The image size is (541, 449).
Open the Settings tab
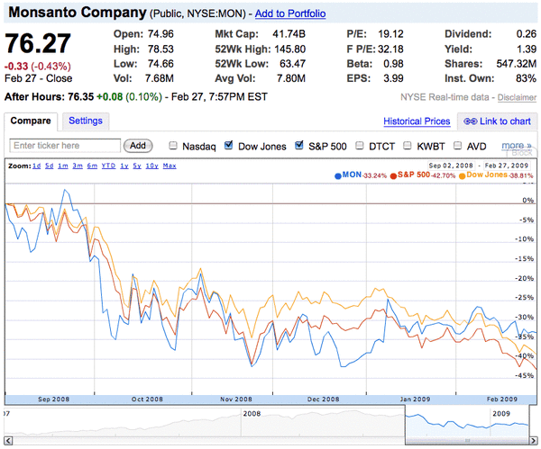86,121
